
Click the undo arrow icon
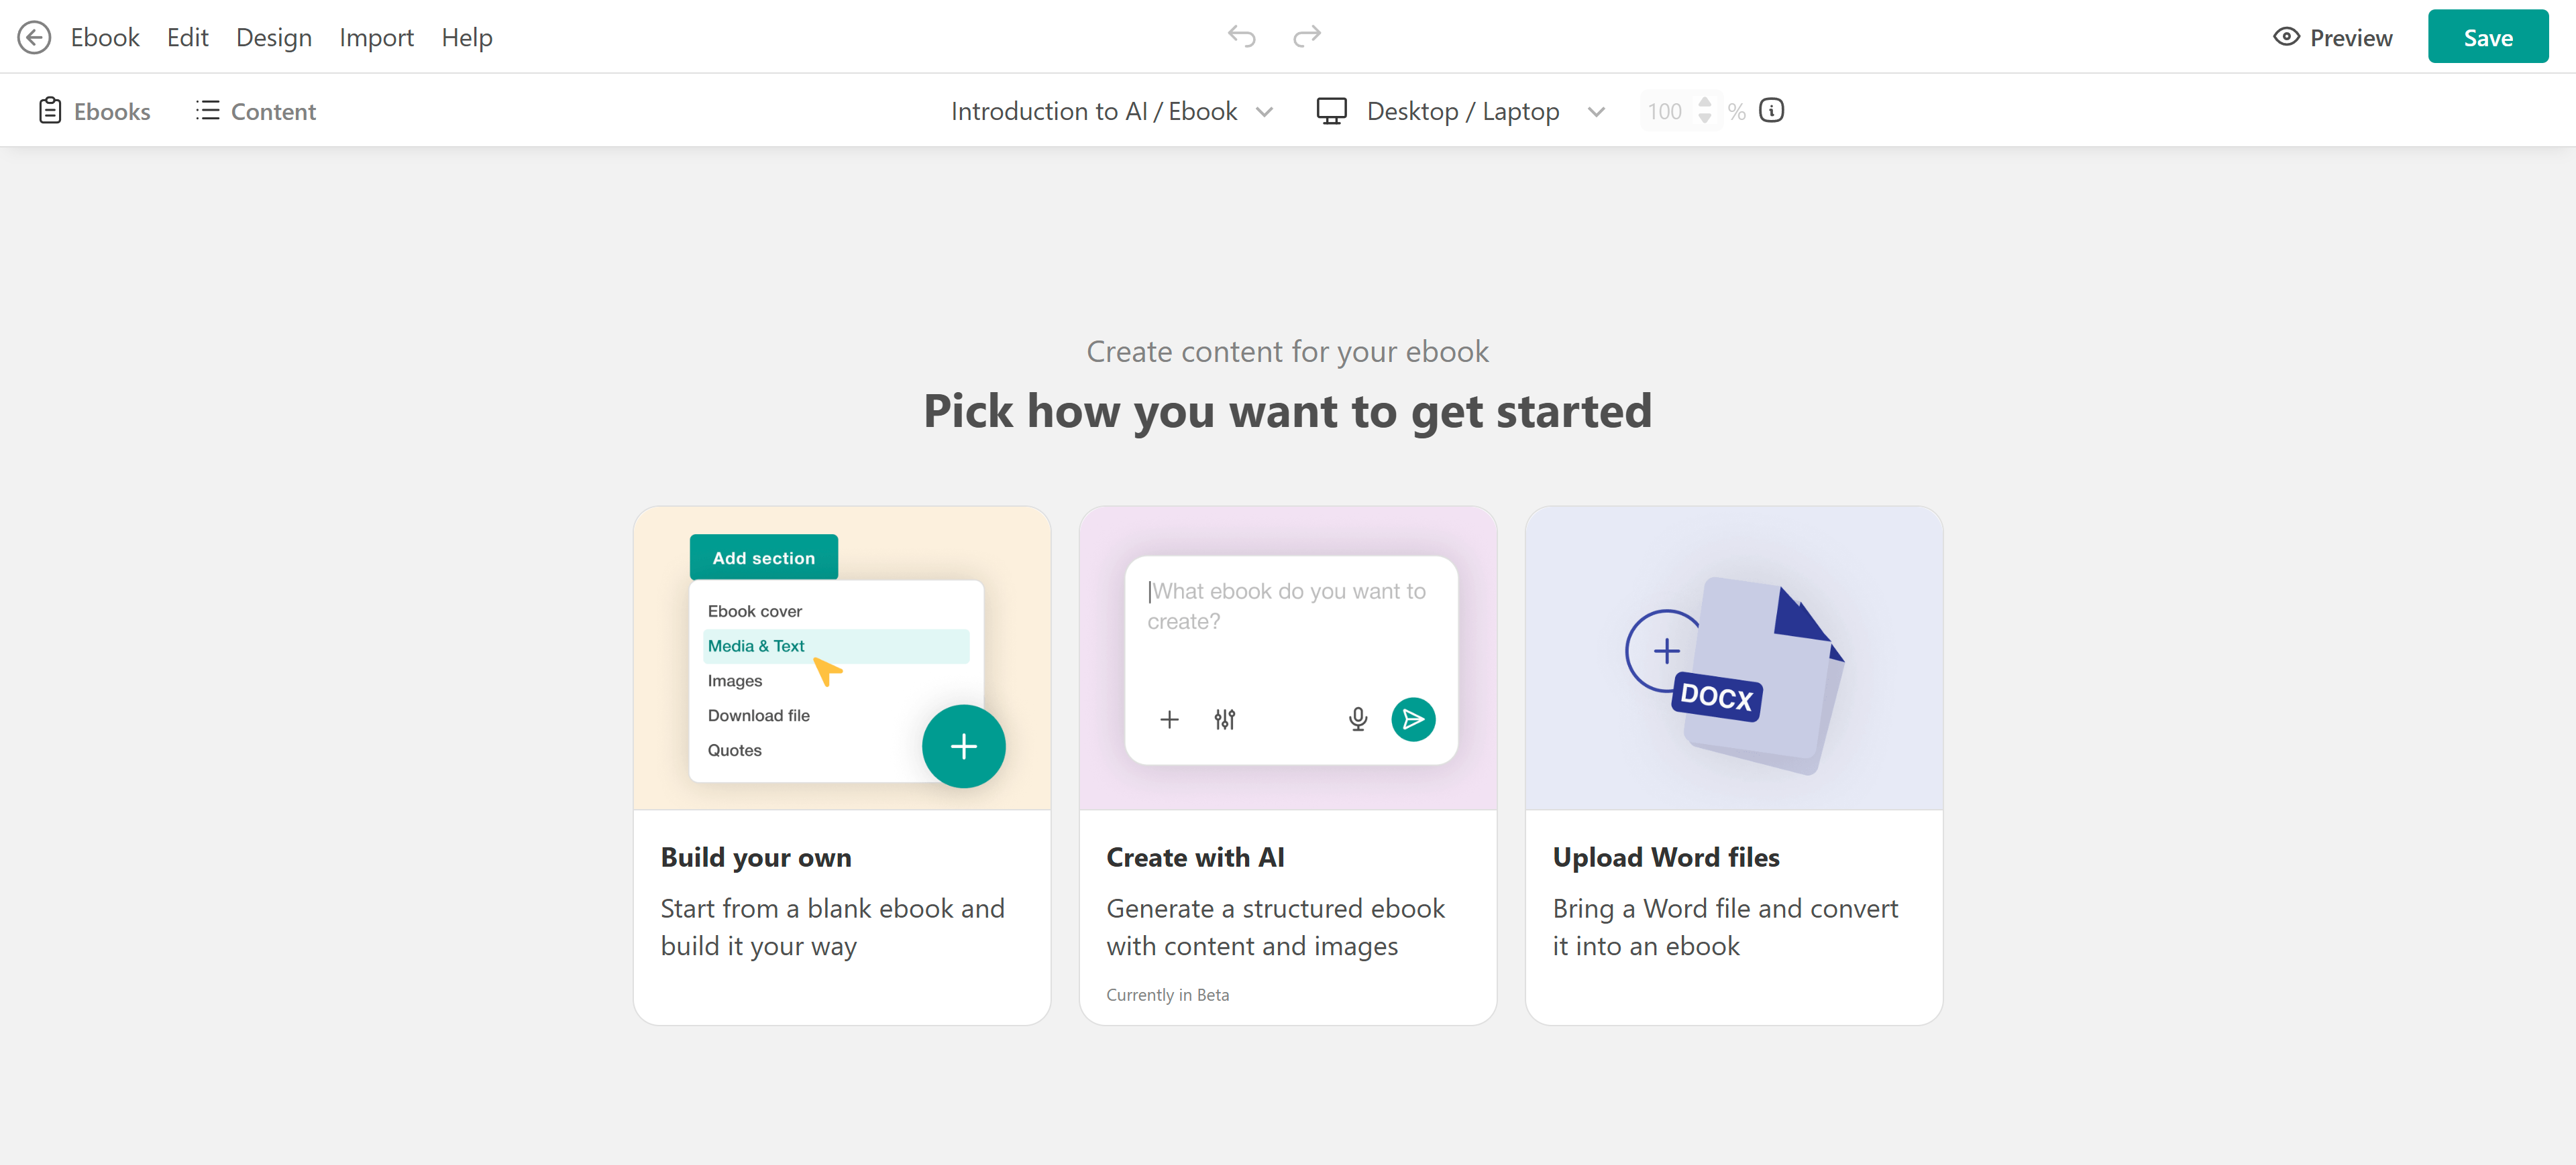point(1241,37)
